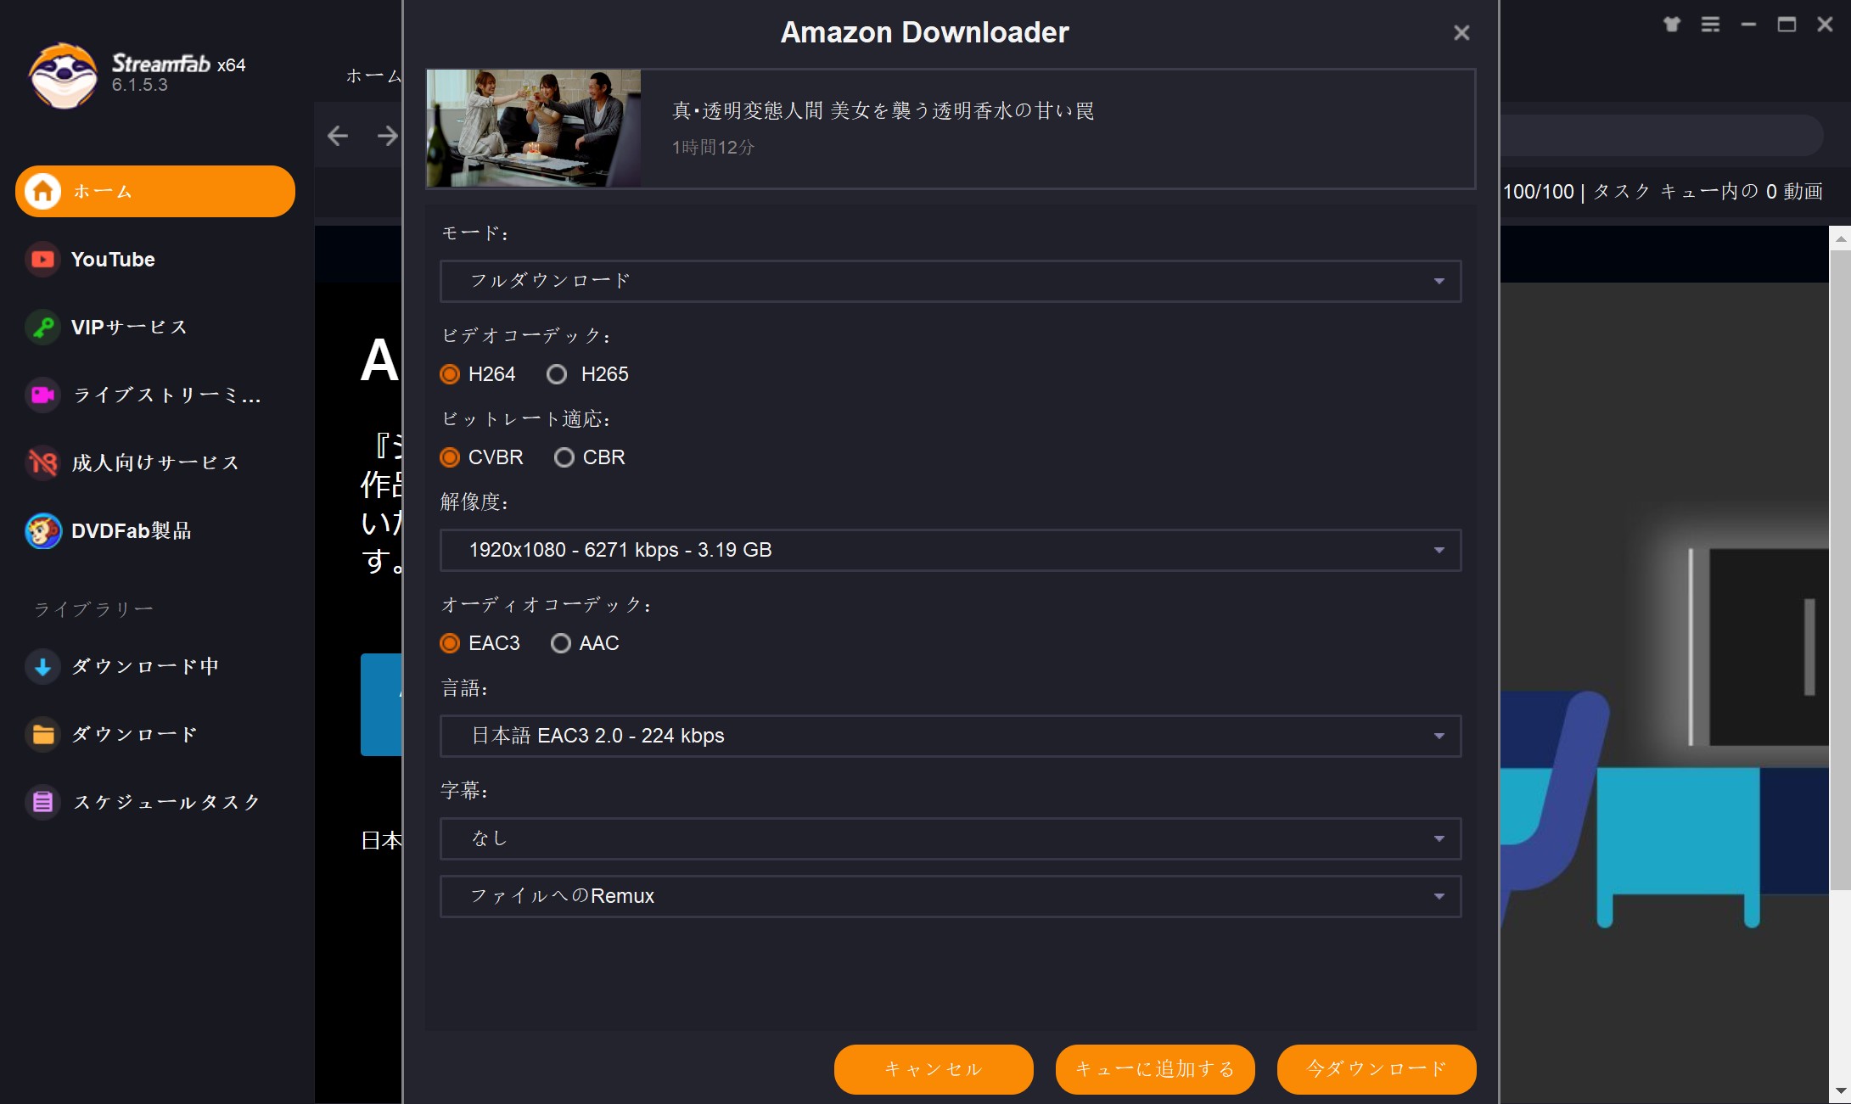The width and height of the screenshot is (1851, 1104).
Task: Open the ライブストリーミング sidebar item
Action: 144,395
